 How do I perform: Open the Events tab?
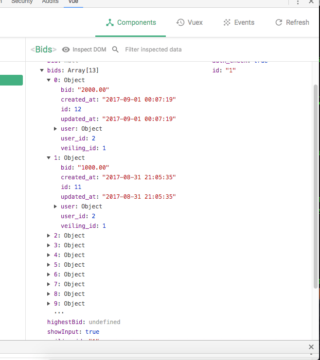239,22
